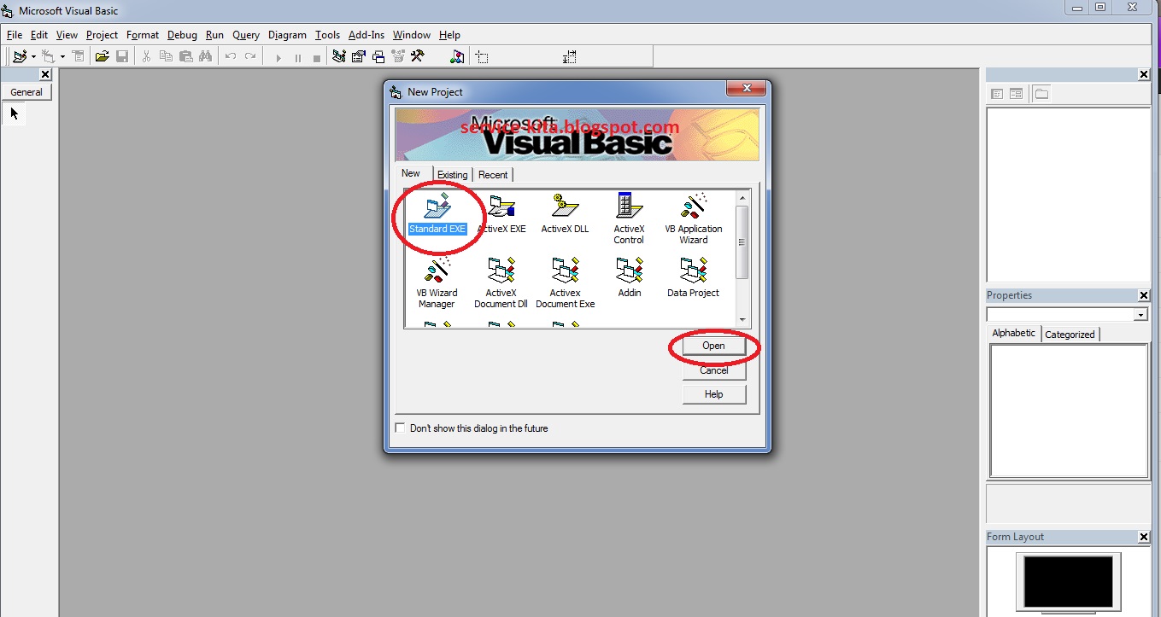Close the Properties panel

point(1144,295)
